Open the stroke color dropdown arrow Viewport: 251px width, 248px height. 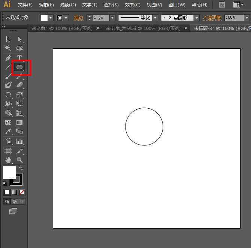point(66,18)
